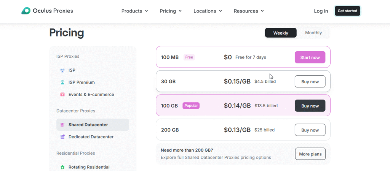390x171 pixels.
Task: Open the Pricing dropdown in navbar
Action: click(171, 11)
